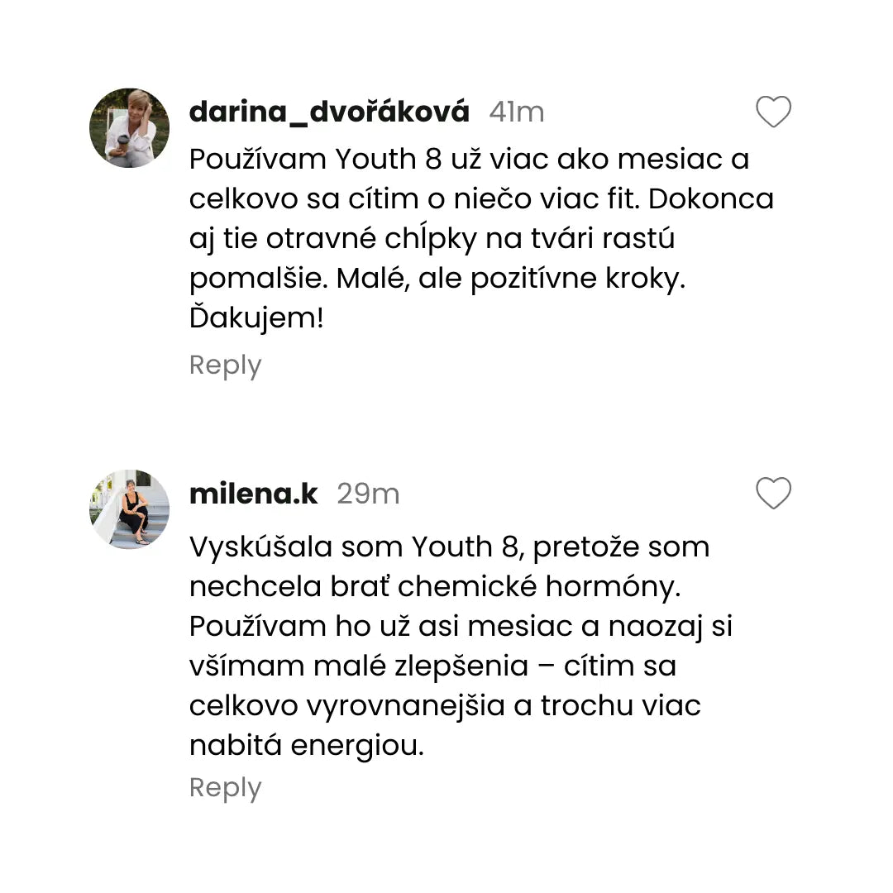Click the username milena.k

pos(253,494)
